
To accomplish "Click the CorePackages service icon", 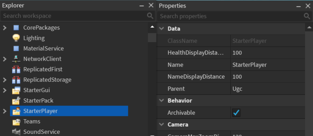I will pos(16,28).
